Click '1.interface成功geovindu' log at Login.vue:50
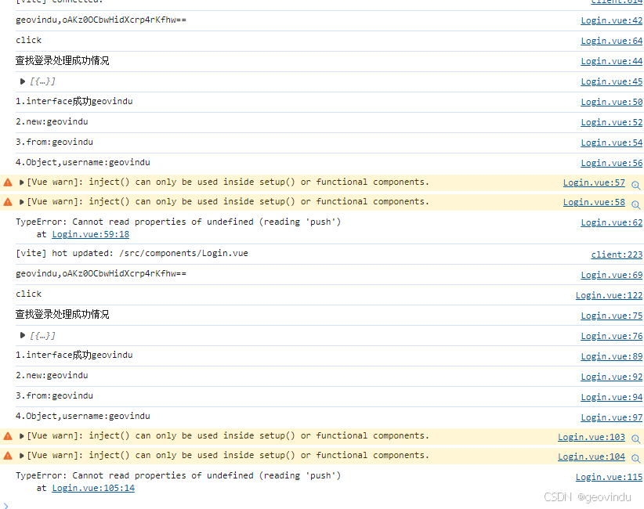This screenshot has height=509, width=644. pyautogui.click(x=74, y=101)
